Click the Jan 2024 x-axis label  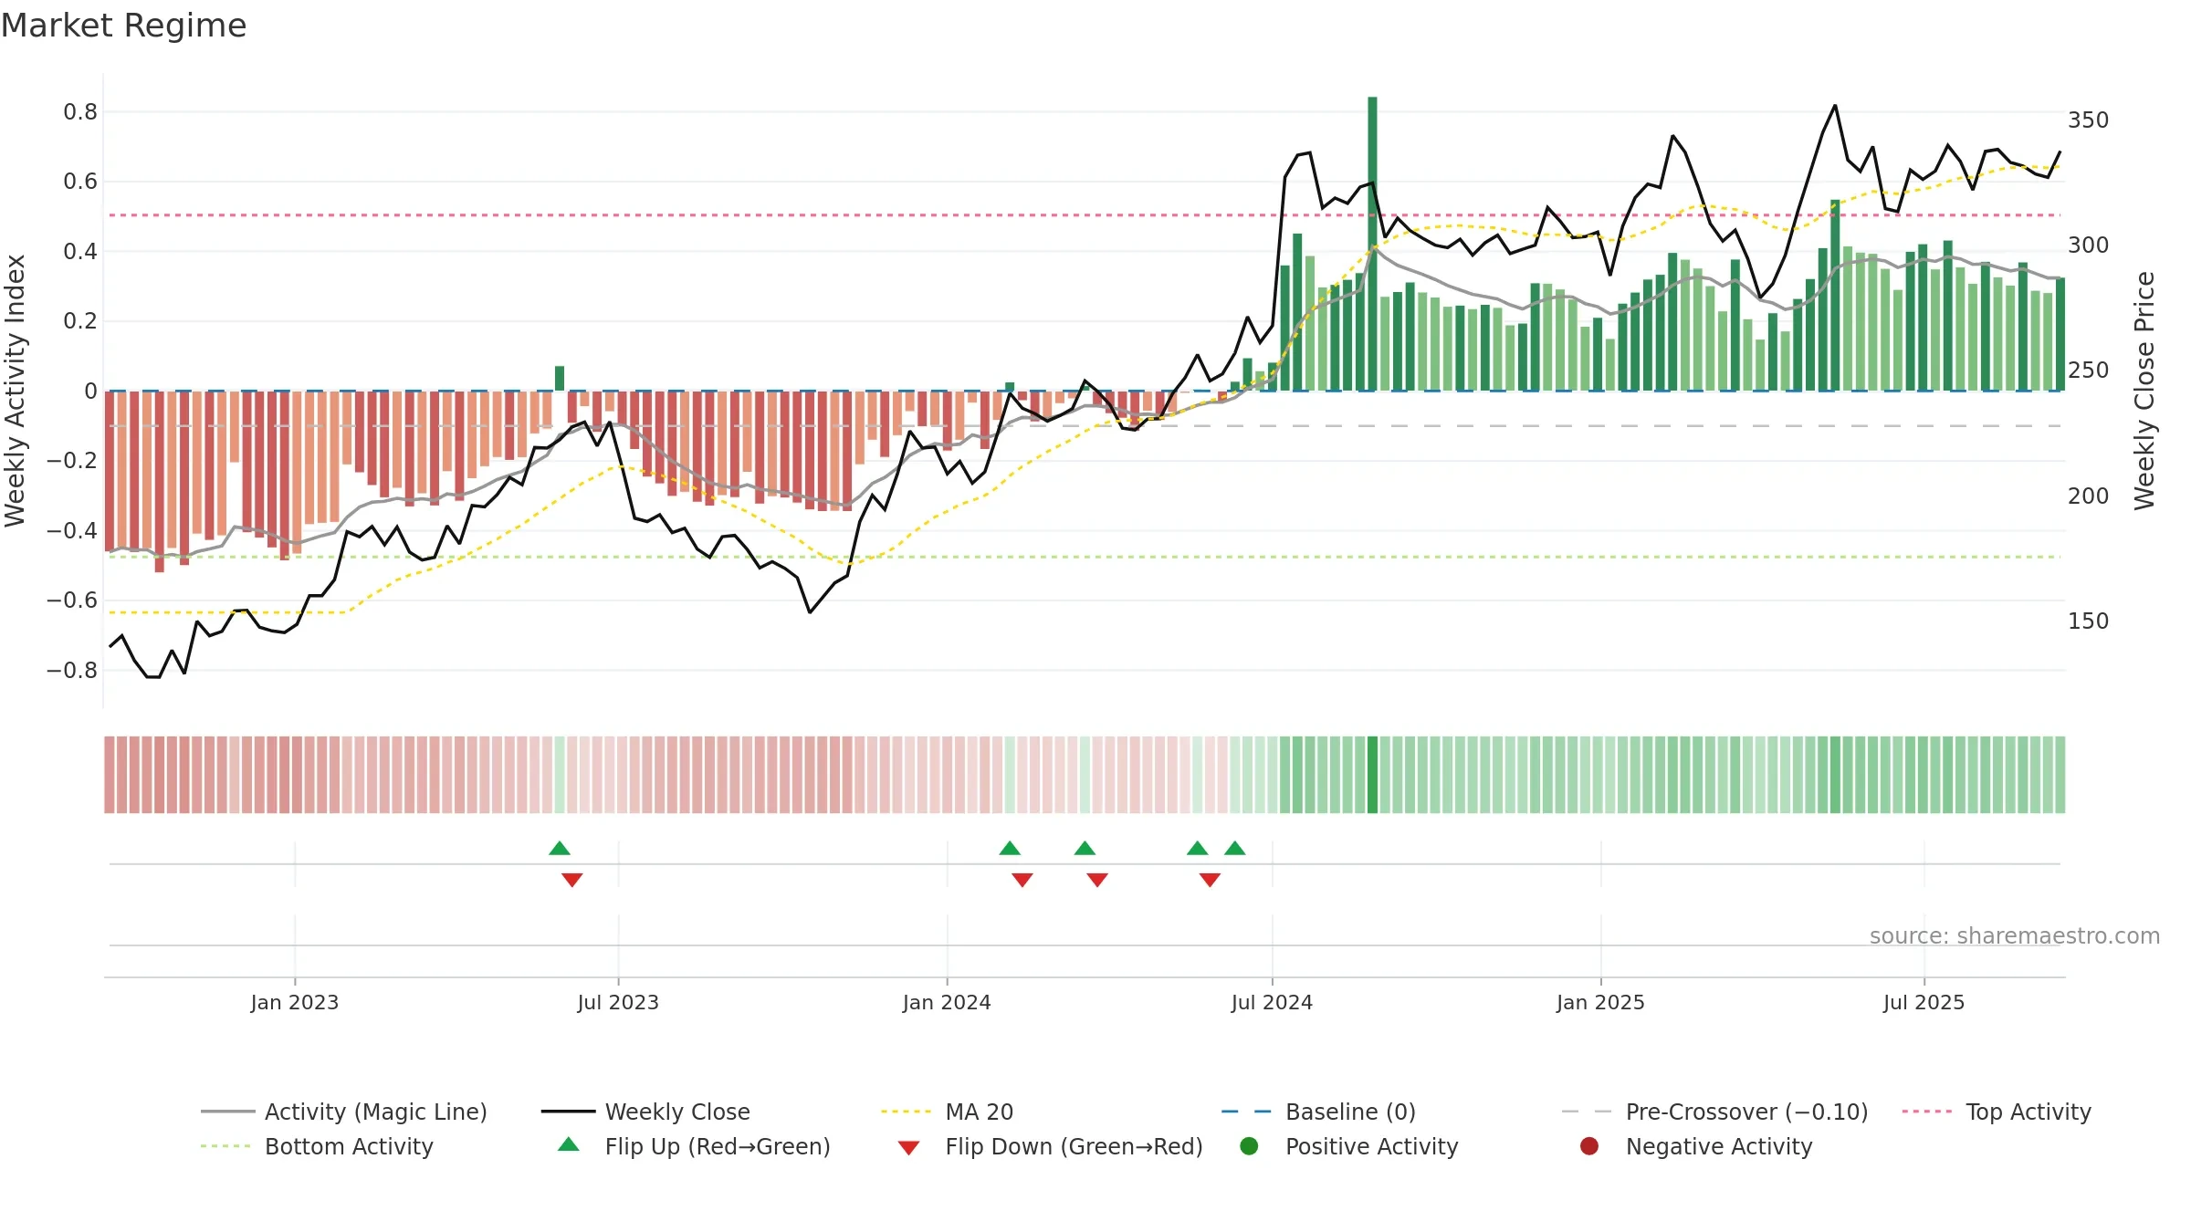click(x=947, y=1002)
